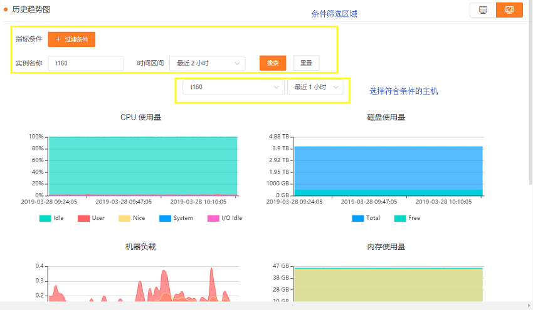The height and width of the screenshot is (310, 533).
Task: Open the chart range dropdown 最近 1 小时
Action: point(316,87)
